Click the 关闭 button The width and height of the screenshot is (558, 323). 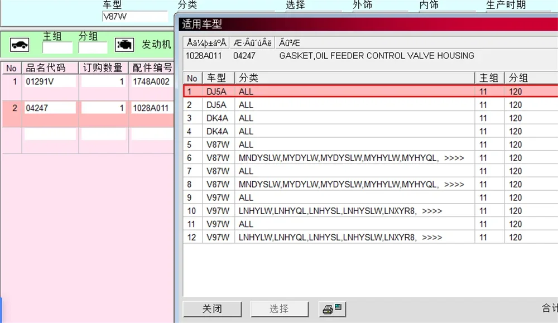click(212, 308)
